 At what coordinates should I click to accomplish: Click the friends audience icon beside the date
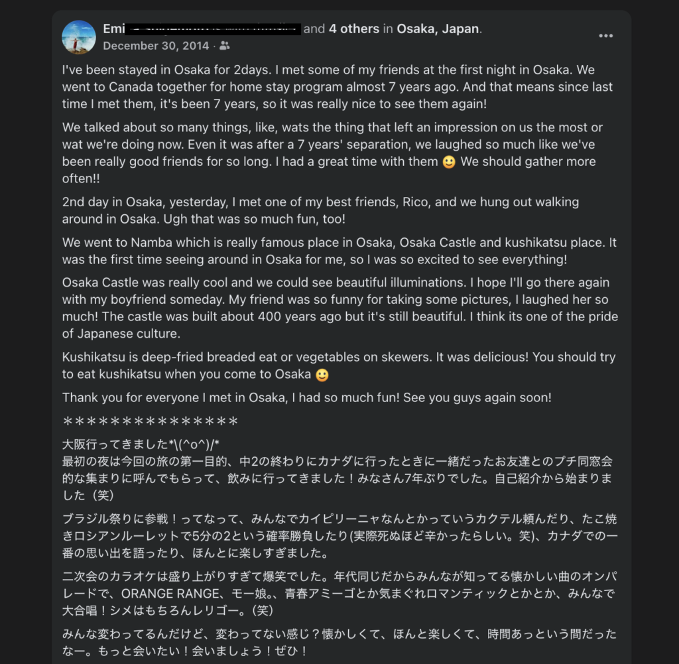coord(225,46)
